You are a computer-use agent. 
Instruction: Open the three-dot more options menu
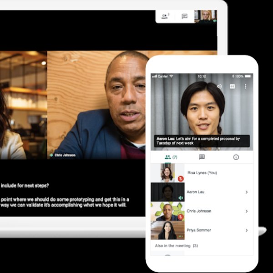click(246, 86)
